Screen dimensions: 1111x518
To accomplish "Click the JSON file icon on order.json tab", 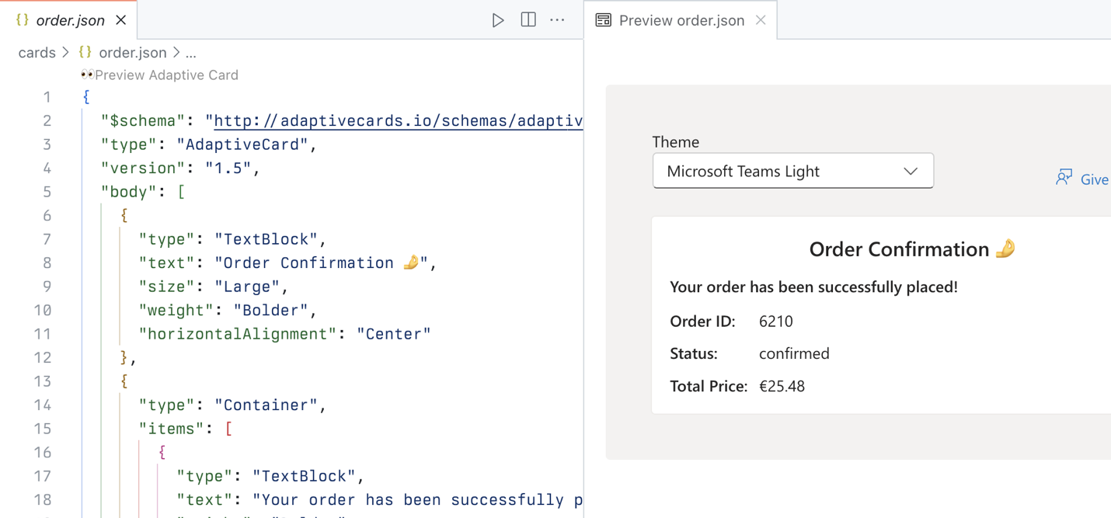I will (x=22, y=20).
